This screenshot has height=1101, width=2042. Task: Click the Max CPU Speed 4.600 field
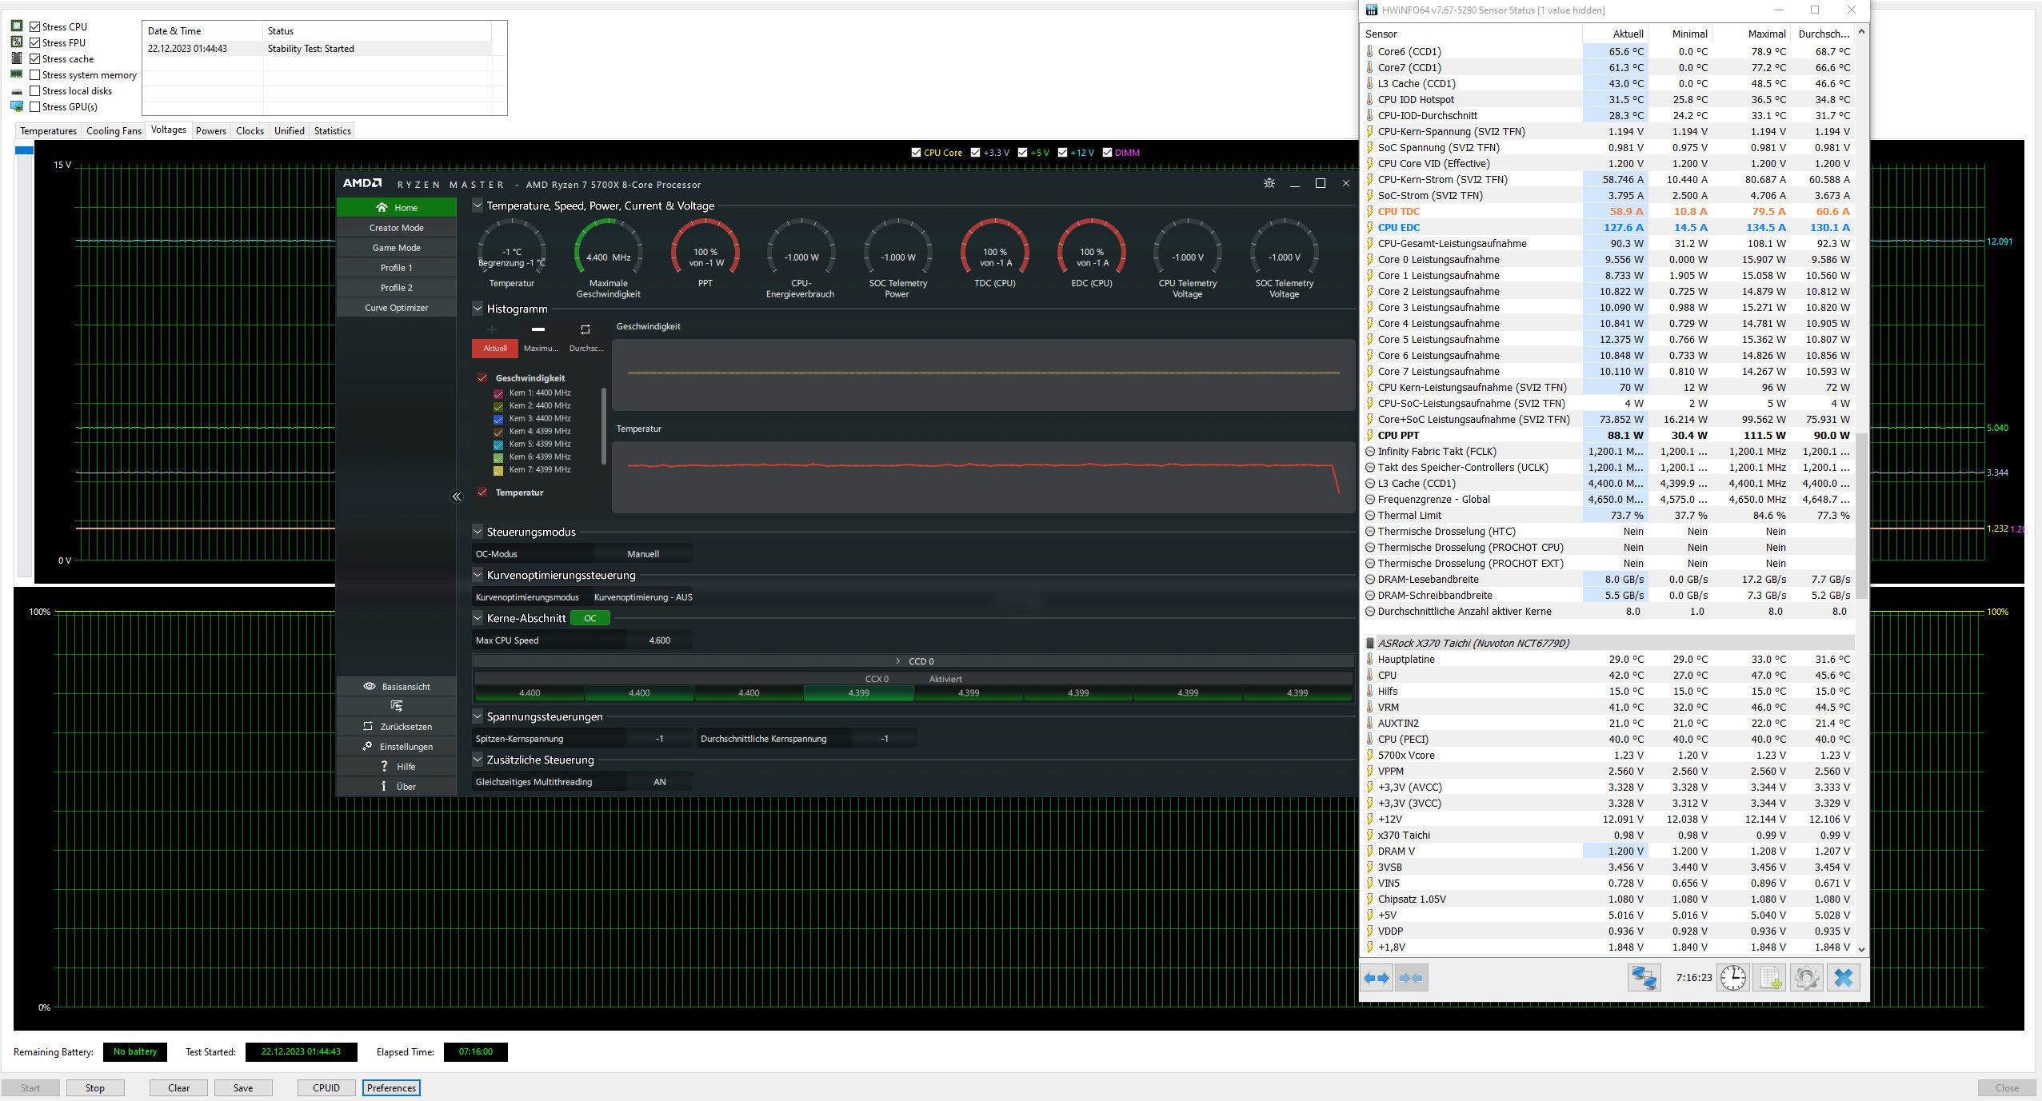click(660, 640)
